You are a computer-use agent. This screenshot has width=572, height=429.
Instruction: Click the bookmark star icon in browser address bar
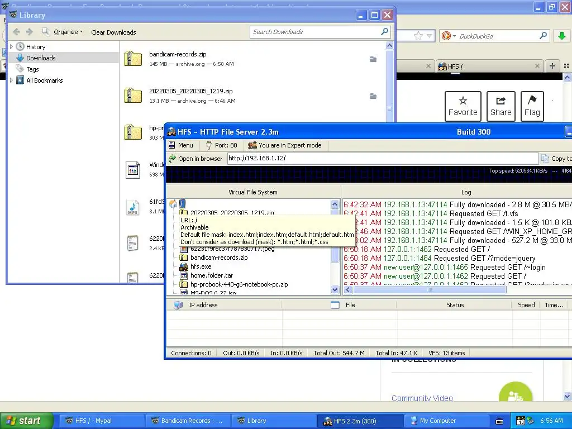click(418, 36)
